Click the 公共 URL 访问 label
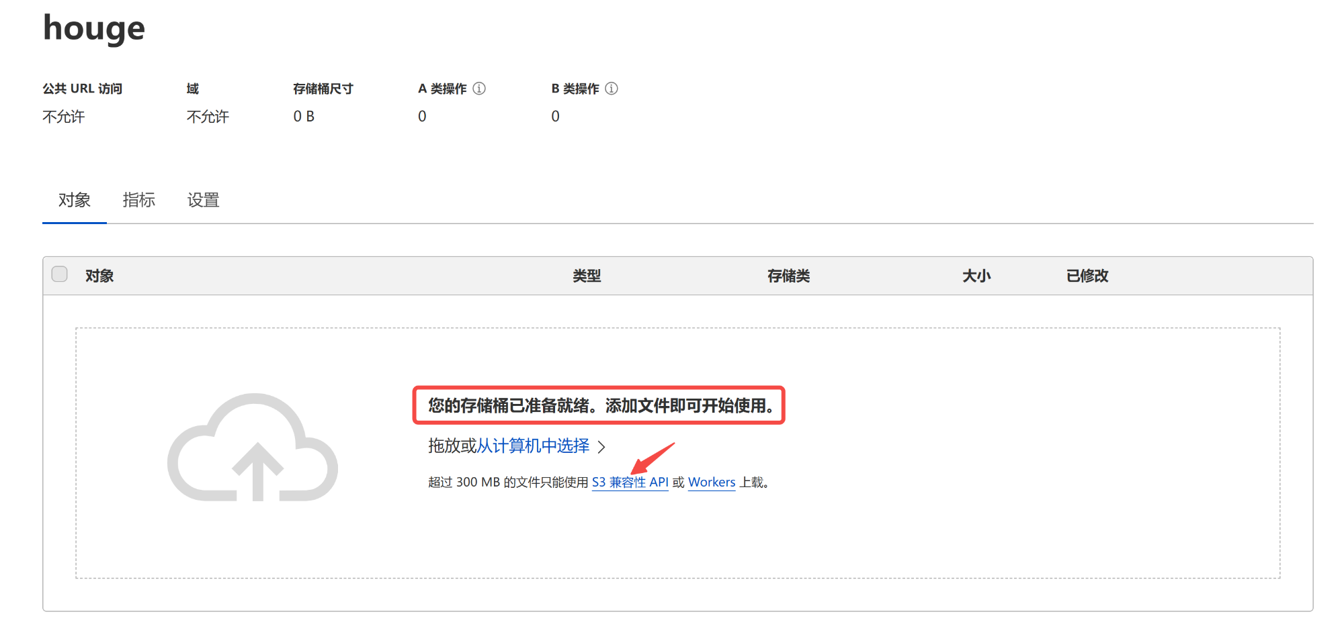This screenshot has height=618, width=1344. point(83,89)
